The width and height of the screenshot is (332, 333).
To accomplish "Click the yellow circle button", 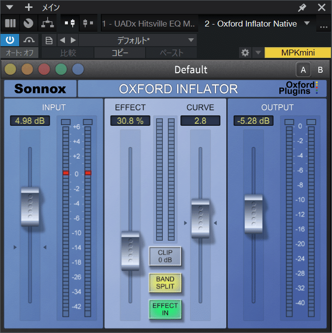I will pos(10,69).
